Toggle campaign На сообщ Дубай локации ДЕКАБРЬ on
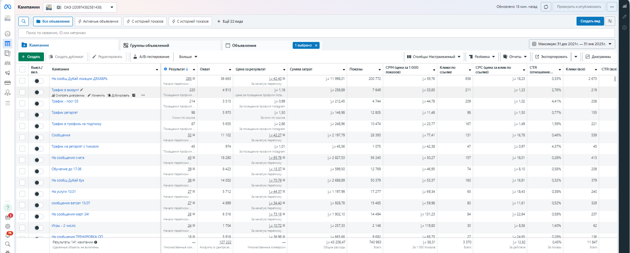The height and width of the screenshot is (253, 630). point(39,81)
